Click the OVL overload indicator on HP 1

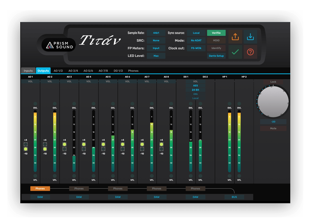coord(229,104)
